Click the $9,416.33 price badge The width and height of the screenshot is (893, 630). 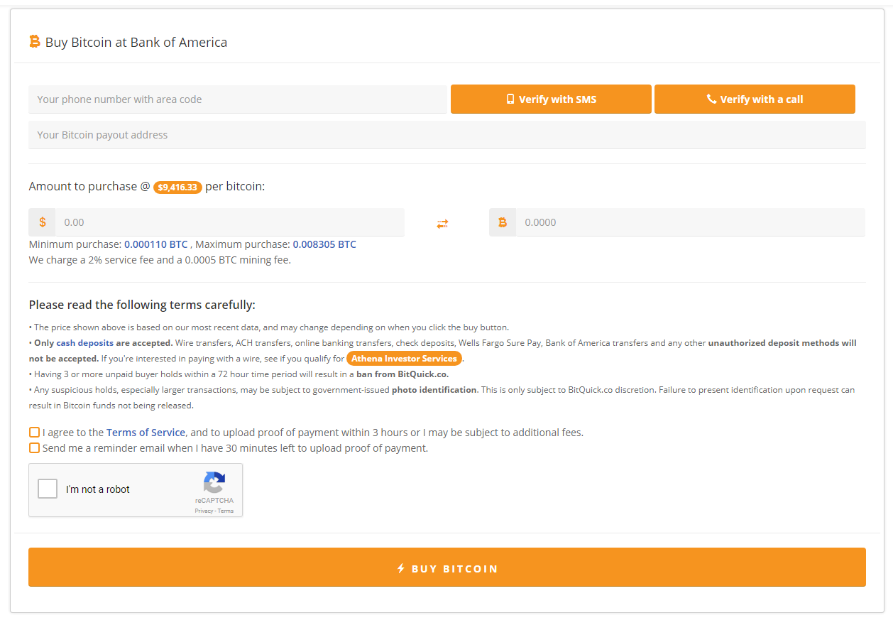point(178,188)
